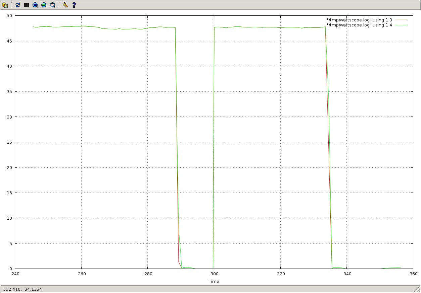The image size is (421, 293).
Task: Autoscale the plot with magnifier-graph icon
Action: click(x=53, y=5)
